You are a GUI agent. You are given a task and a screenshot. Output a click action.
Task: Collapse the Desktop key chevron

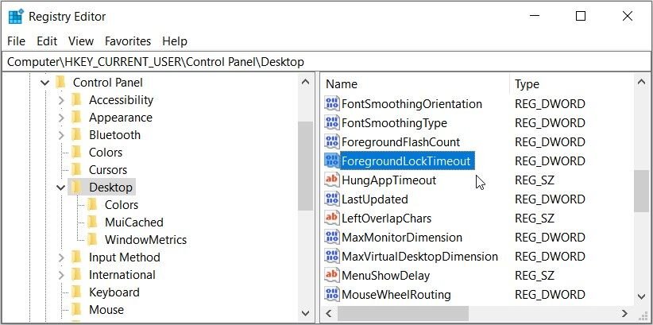click(x=61, y=188)
